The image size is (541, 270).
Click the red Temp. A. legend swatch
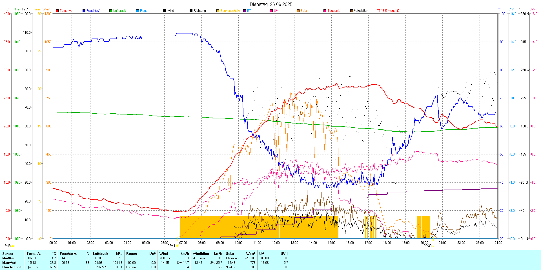pos(57,11)
